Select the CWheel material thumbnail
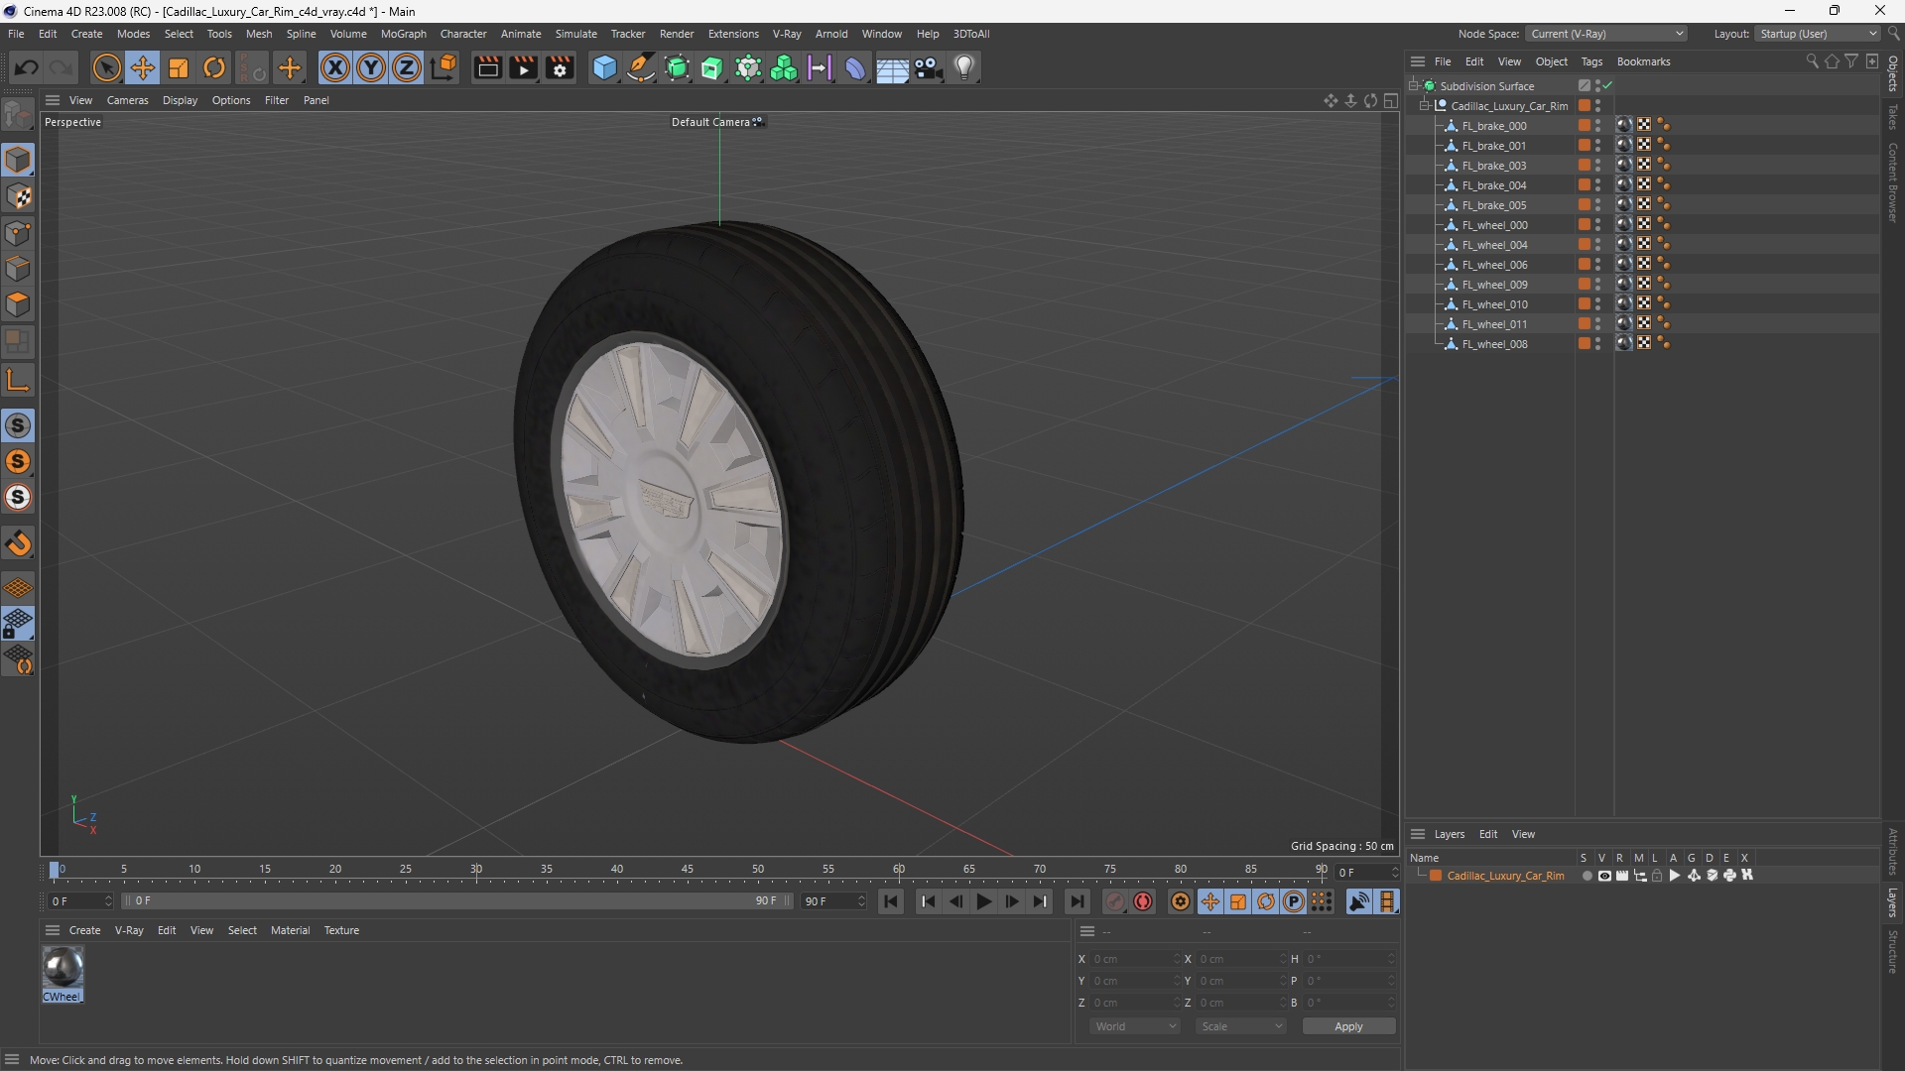 pyautogui.click(x=63, y=967)
